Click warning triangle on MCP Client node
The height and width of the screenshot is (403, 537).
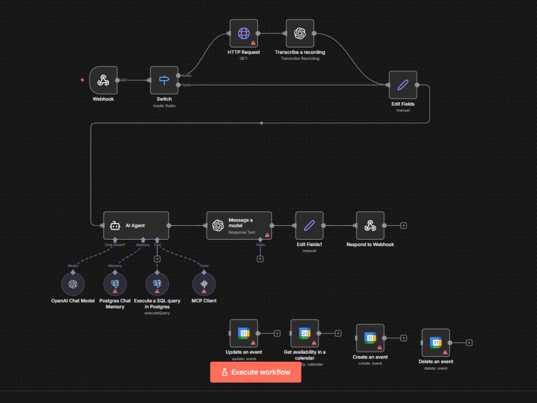[204, 291]
